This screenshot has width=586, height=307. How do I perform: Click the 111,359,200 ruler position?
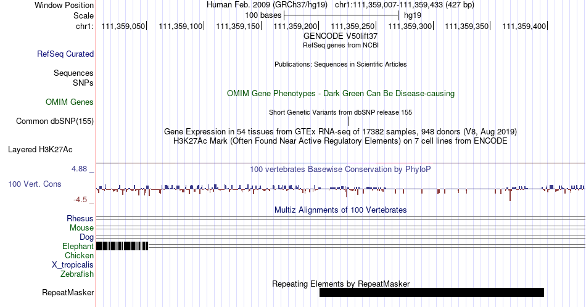pos(295,26)
